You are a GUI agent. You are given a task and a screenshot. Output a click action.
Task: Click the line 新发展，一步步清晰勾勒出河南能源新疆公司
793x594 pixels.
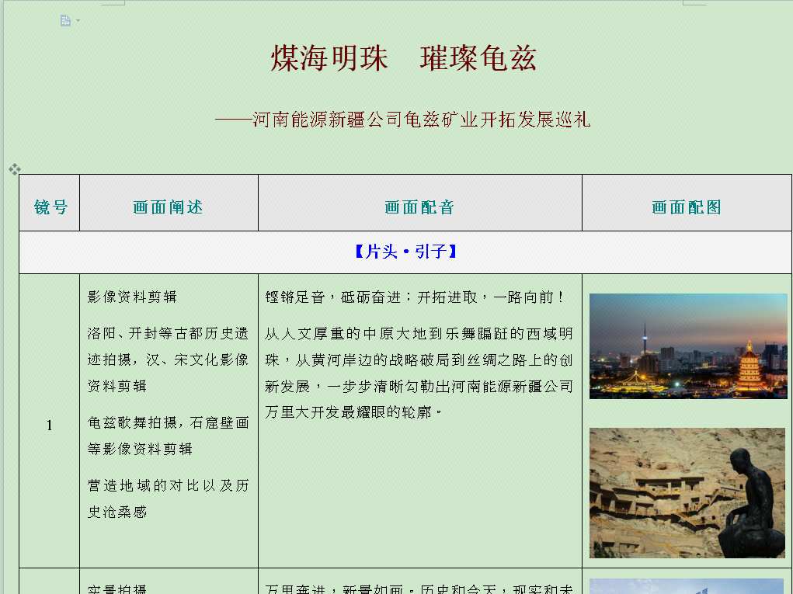click(419, 386)
